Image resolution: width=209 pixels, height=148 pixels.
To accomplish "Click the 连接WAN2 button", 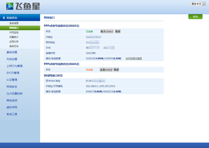I will click(106, 70).
